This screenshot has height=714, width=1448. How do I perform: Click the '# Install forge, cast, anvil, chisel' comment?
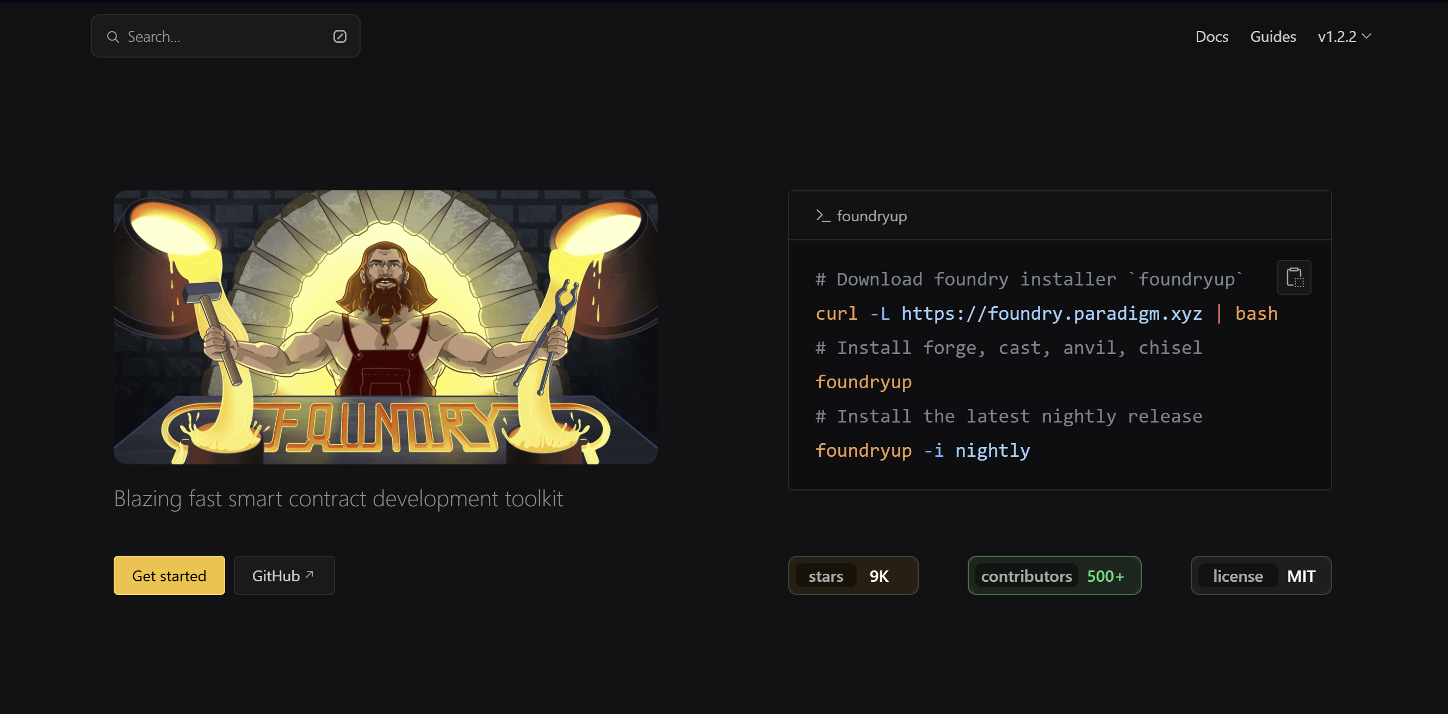1008,347
